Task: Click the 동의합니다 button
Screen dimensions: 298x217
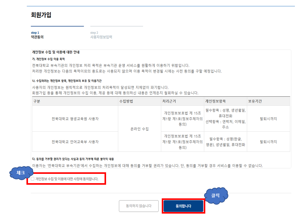Action: [x=184, y=206]
